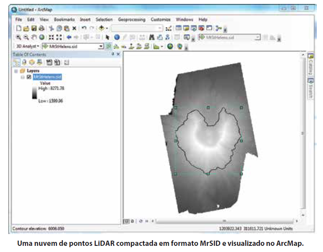Go back to previous extent
Viewport: 323px width, 252px height.
tap(69, 37)
